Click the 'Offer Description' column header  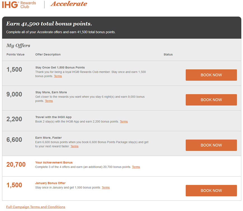48,54
